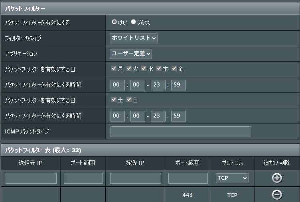Open the ユーザー定義 application dropdown
Viewport: 300px width, 202px height.
pos(131,54)
